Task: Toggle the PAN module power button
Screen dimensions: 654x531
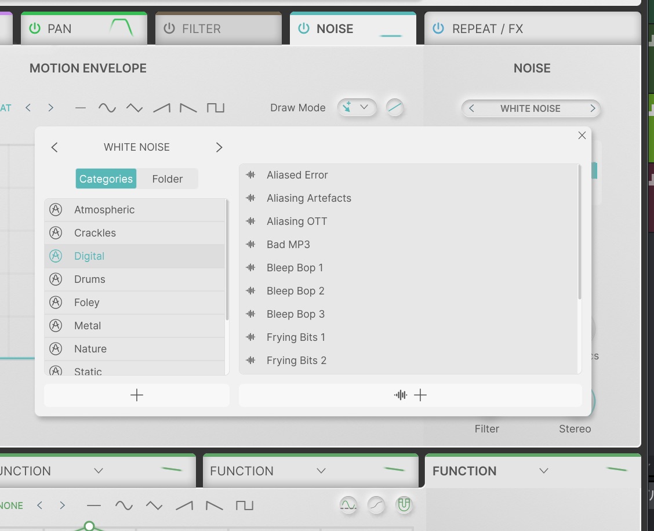Action: tap(35, 28)
